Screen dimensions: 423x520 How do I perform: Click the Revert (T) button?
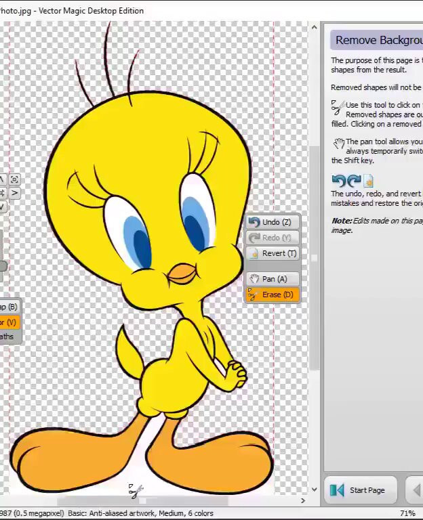pos(273,253)
